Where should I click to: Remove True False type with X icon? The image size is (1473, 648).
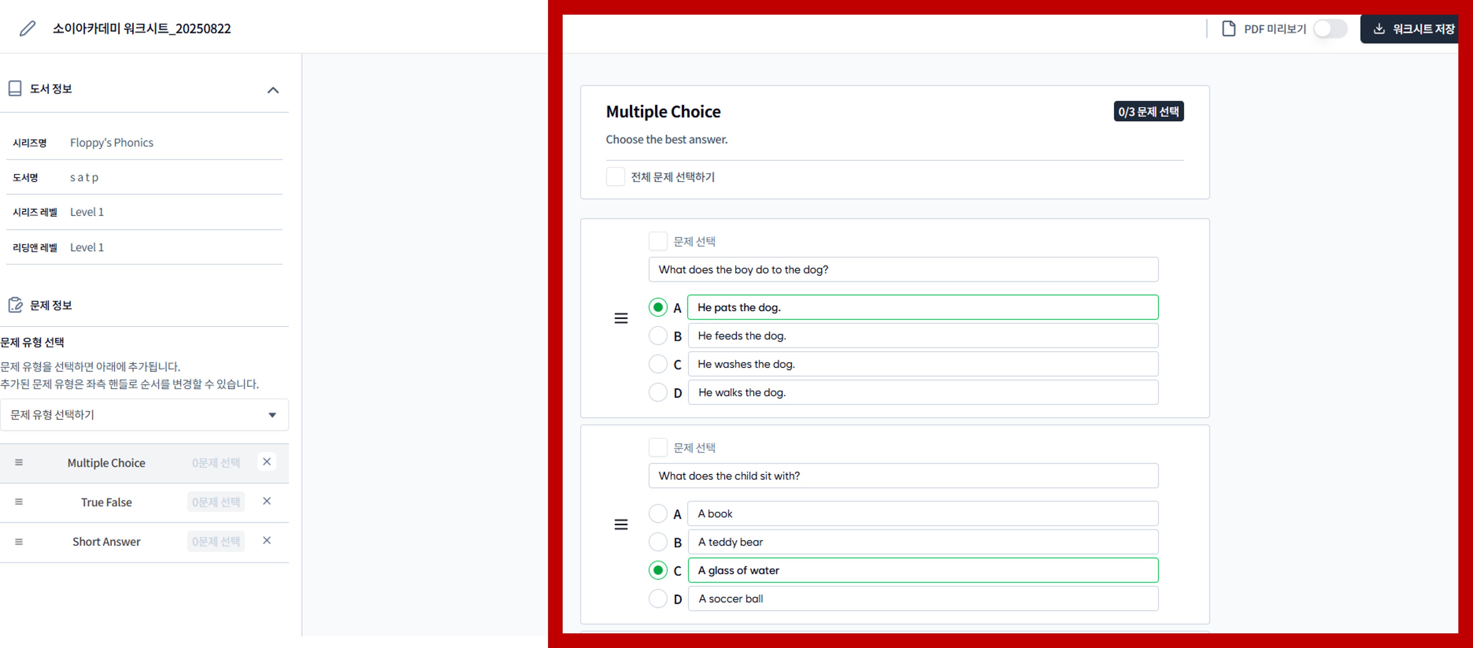pyautogui.click(x=266, y=501)
